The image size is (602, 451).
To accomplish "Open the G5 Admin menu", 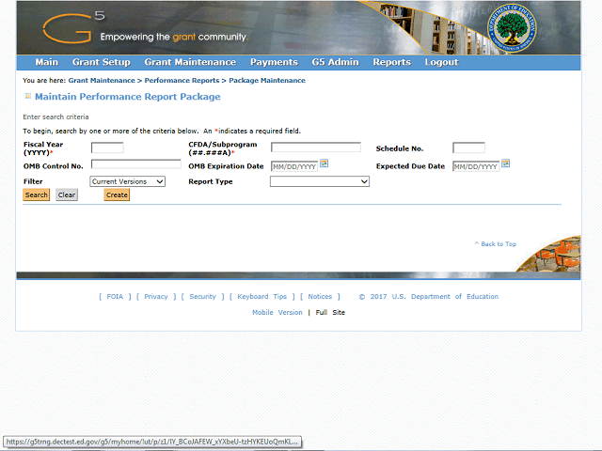I will [x=335, y=62].
